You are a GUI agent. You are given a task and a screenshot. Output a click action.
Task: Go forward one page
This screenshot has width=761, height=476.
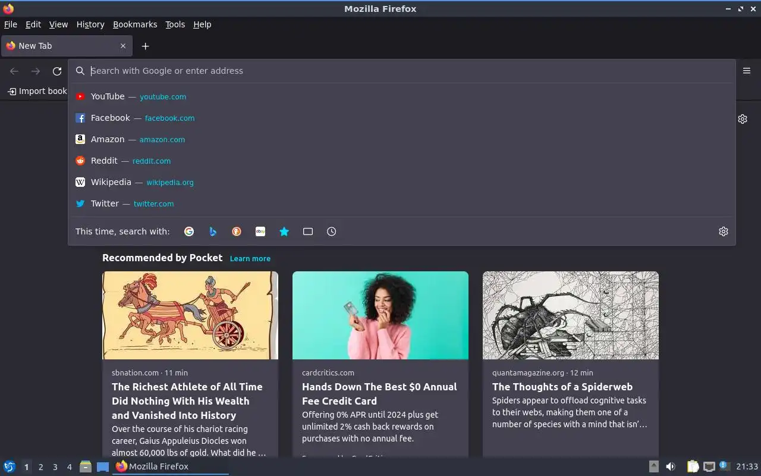pyautogui.click(x=36, y=71)
